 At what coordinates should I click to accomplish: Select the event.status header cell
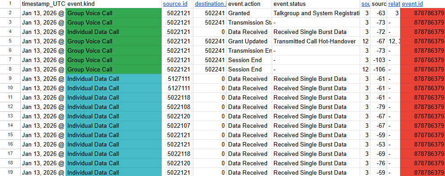click(x=316, y=4)
